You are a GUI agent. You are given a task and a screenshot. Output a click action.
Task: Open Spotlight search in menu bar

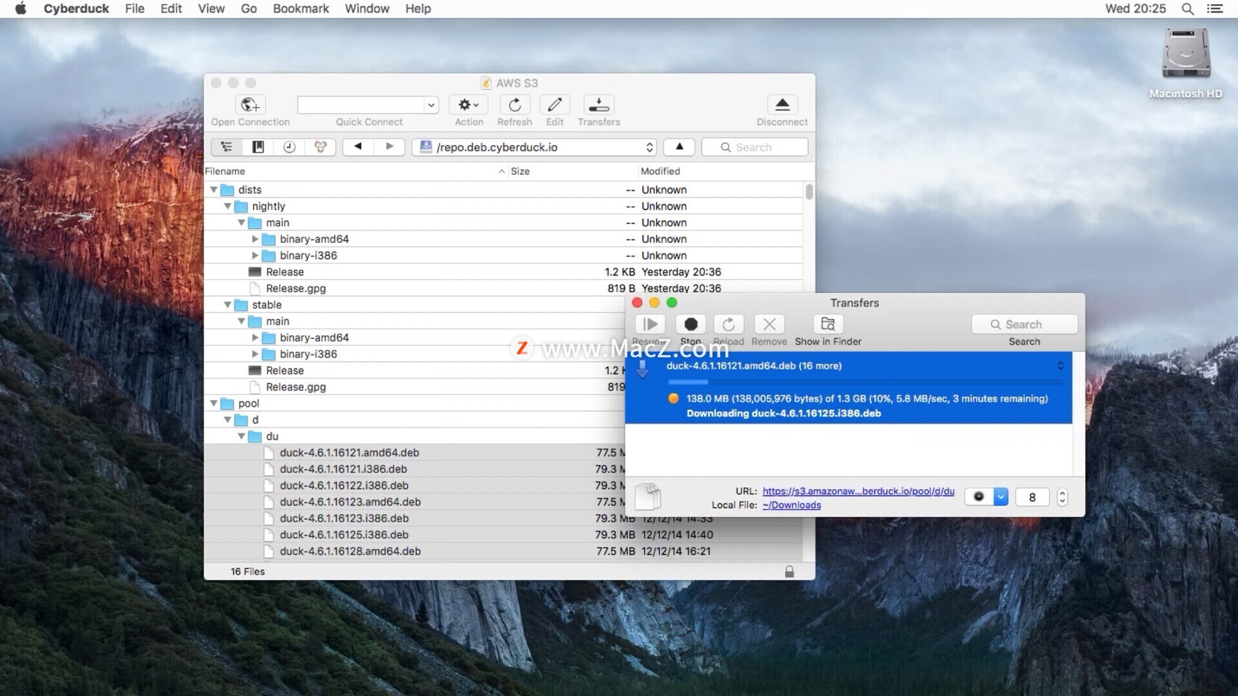1187,9
